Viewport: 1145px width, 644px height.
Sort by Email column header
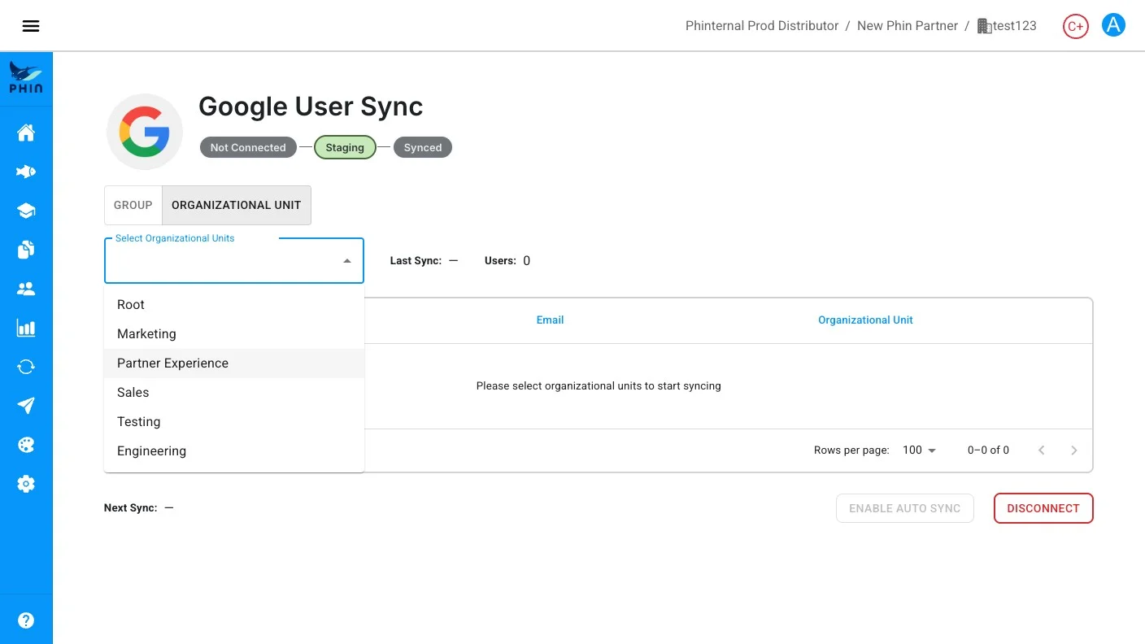[550, 320]
